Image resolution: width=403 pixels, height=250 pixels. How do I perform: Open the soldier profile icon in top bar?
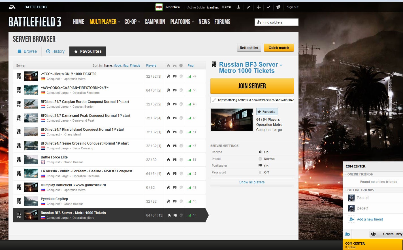pyautogui.click(x=238, y=7)
